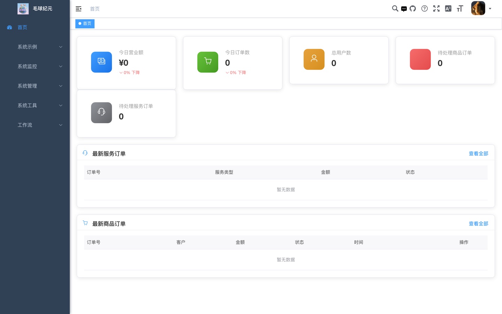Open the 系统示例 sidebar menu
Viewport: 502px width, 314px height.
(35, 47)
